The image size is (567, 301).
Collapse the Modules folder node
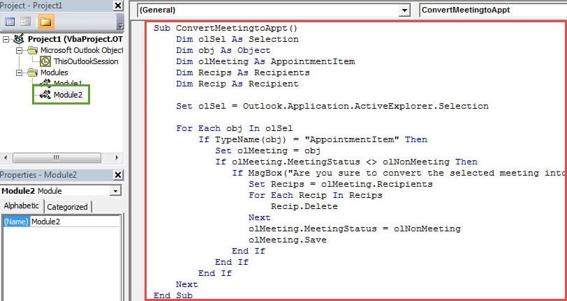(x=20, y=72)
